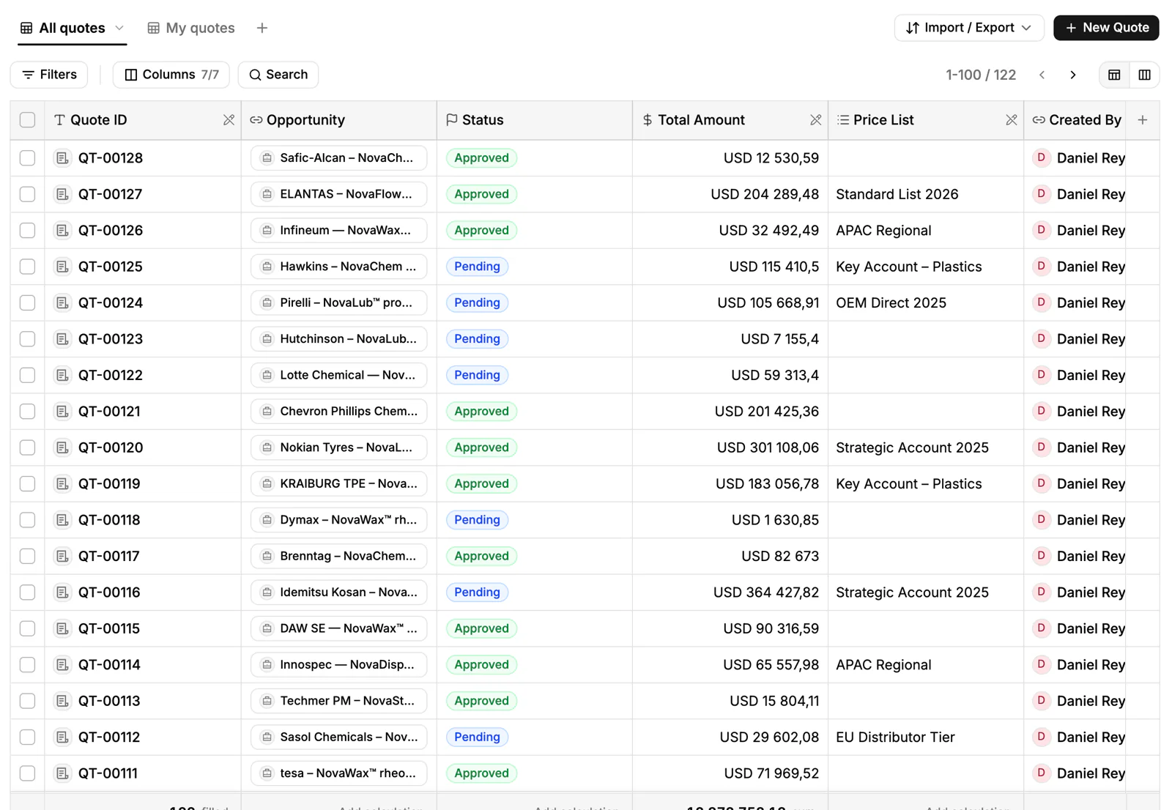Click Daniel Rey avatar in QT-00127 row
Screen dimensions: 1172x810
[x=1041, y=194]
